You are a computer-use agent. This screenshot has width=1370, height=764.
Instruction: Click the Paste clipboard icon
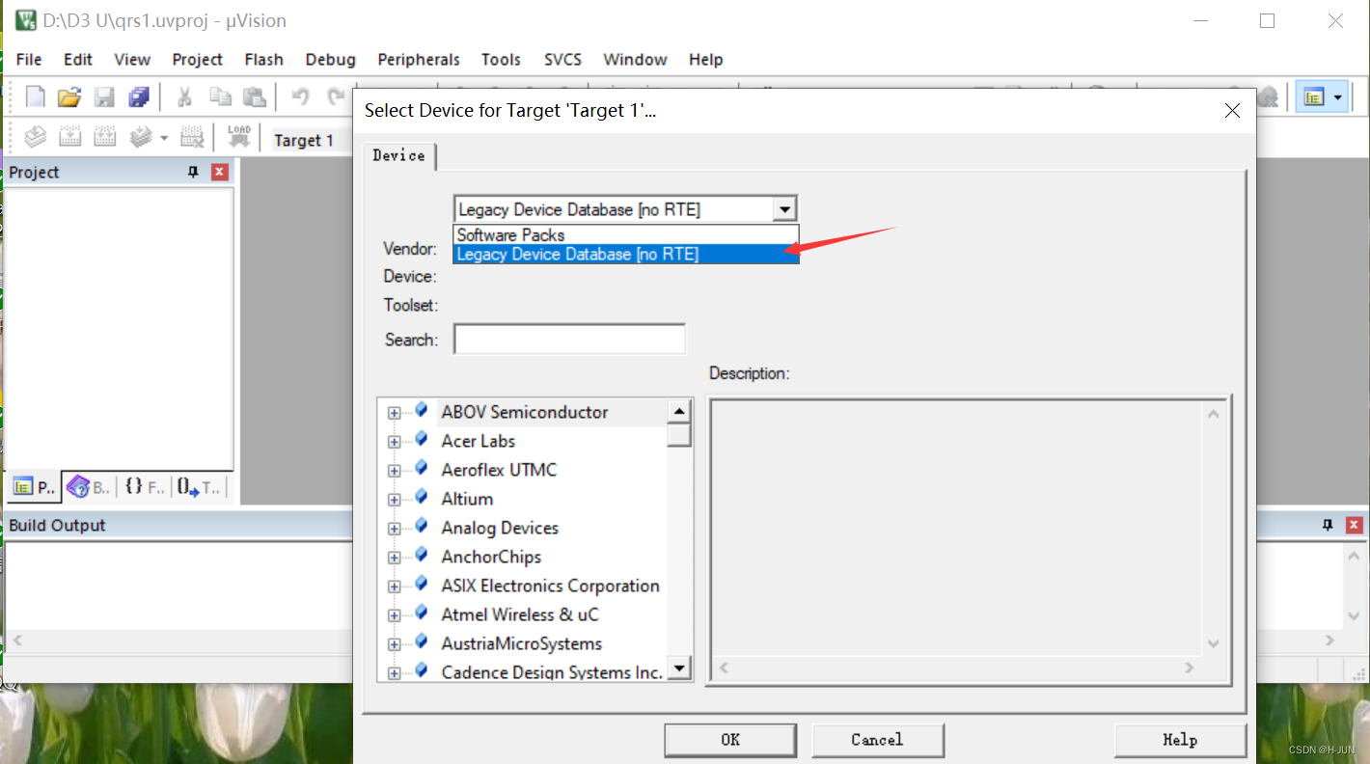254,96
